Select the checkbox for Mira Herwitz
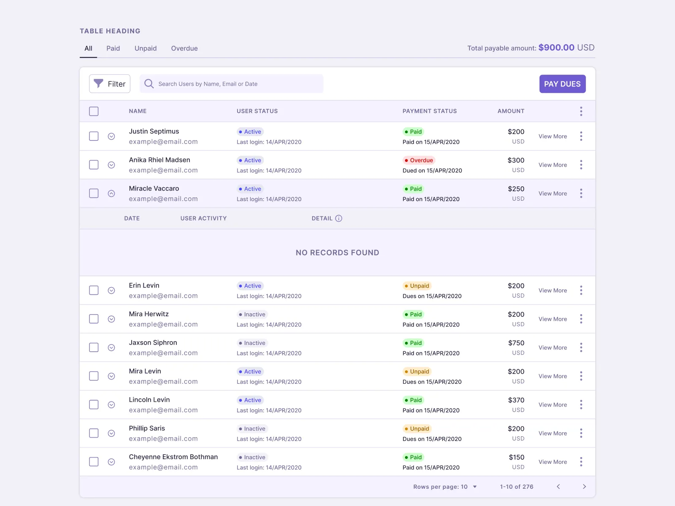675x506 pixels. click(94, 319)
